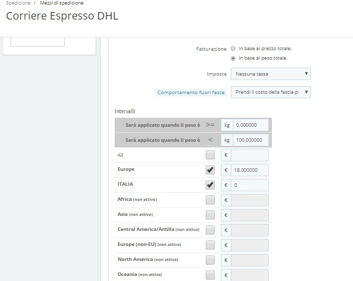This screenshot has width=353, height=281.
Task: Uncheck the ITALIA zone checkbox
Action: pos(210,185)
